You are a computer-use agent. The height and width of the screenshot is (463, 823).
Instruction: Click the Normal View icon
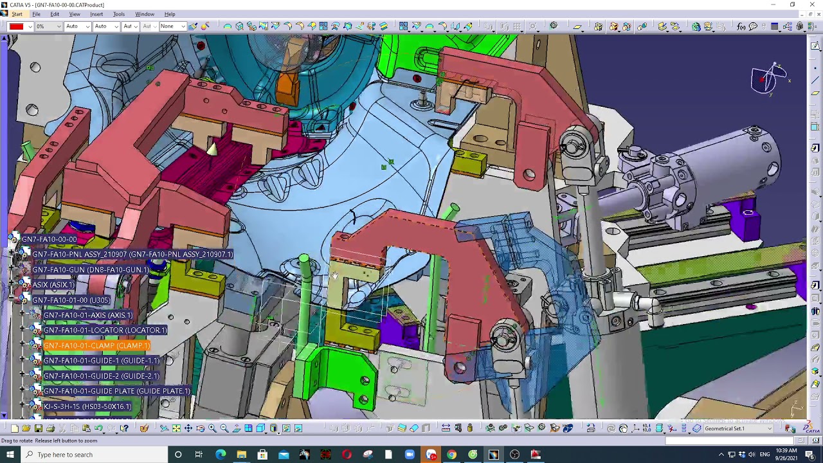(237, 428)
